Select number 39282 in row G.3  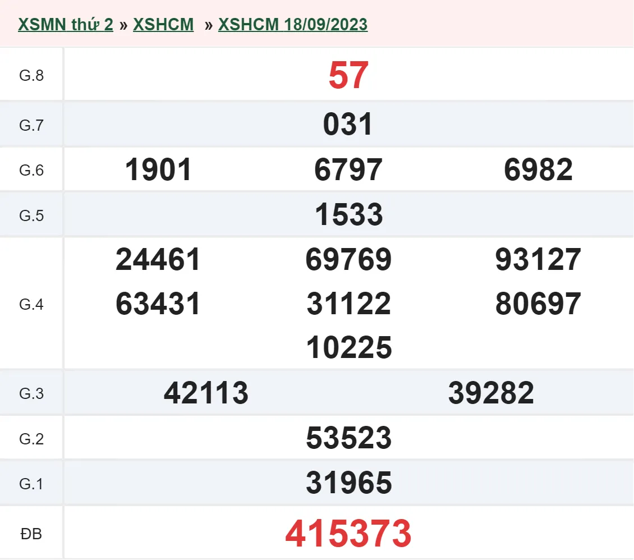click(x=491, y=393)
